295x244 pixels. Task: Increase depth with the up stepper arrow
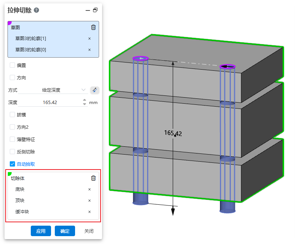tap(84, 100)
